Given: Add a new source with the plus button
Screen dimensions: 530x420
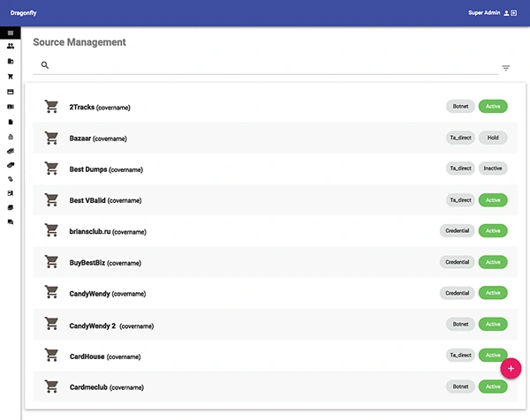Looking at the screenshot, I should click(511, 368).
